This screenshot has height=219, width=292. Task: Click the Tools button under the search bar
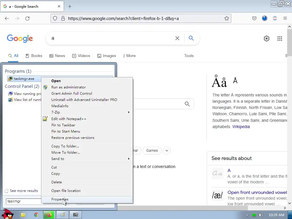pos(189,56)
